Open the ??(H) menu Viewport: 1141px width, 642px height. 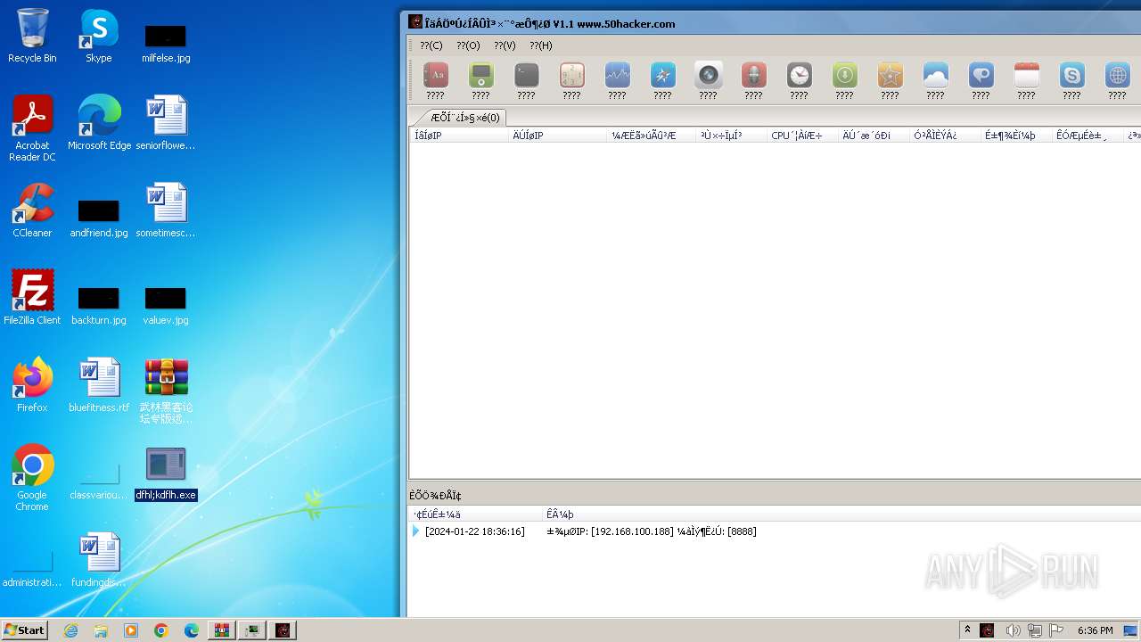pyautogui.click(x=541, y=45)
